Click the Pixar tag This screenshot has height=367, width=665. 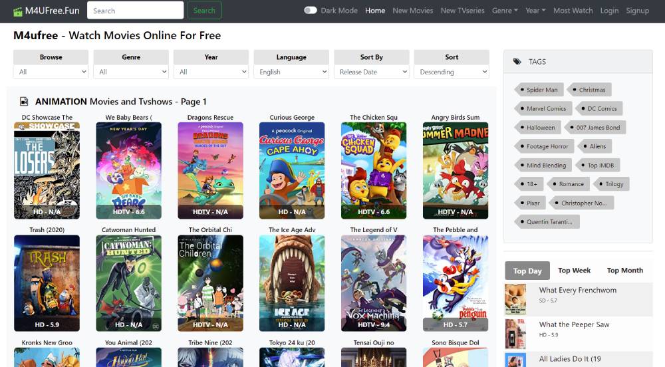[x=530, y=203]
